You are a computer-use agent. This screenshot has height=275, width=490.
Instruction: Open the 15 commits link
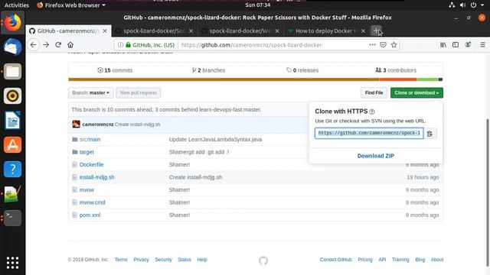(115, 70)
